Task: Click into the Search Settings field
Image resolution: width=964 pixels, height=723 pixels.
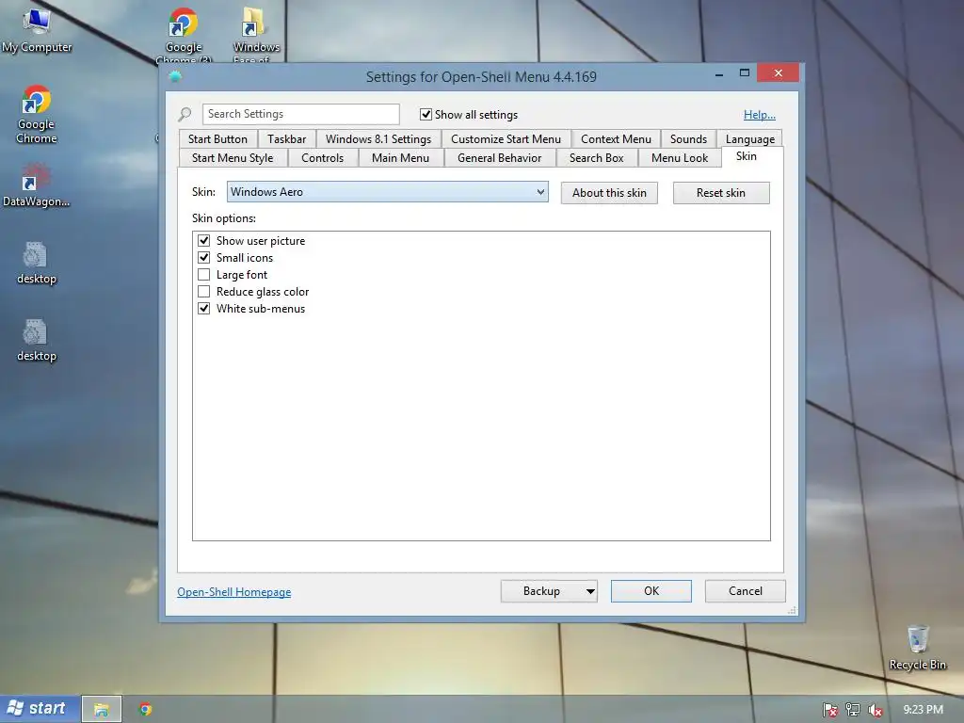Action: pos(300,114)
